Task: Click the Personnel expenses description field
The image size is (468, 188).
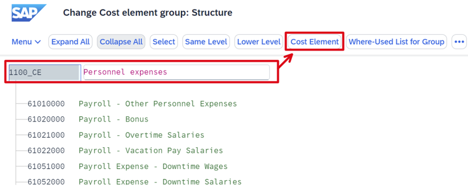Action: 176,72
